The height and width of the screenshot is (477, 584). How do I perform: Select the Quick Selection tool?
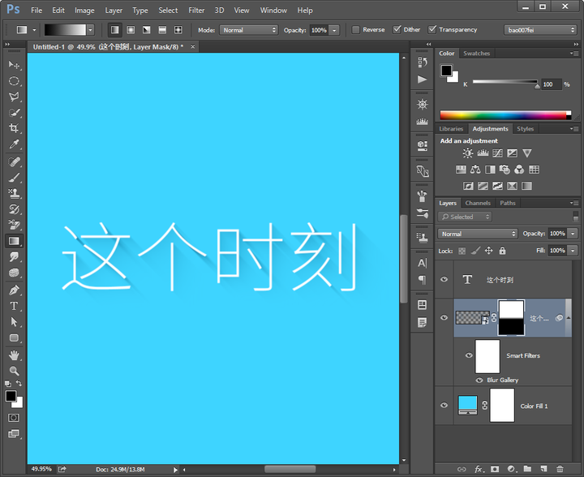(14, 113)
